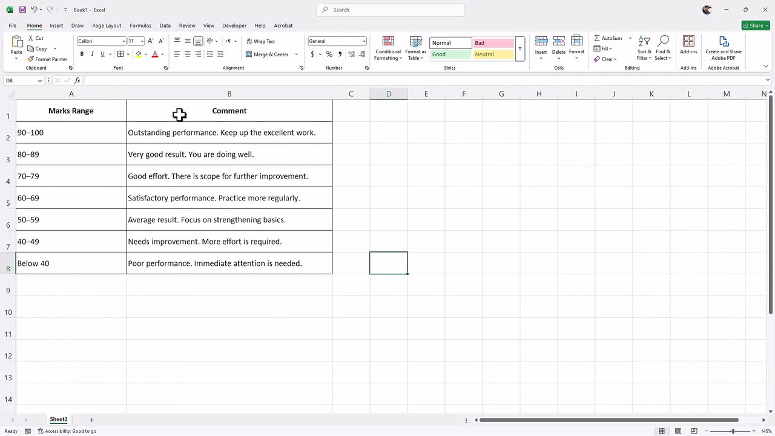
Task: Click the Orientation text angle icon
Action: 210,41
